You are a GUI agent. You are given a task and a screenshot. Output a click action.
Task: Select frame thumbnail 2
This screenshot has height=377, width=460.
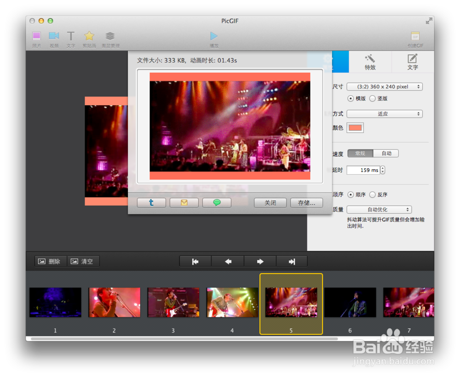pos(115,302)
